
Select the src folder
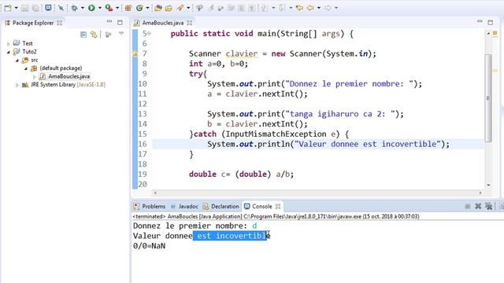[34, 60]
